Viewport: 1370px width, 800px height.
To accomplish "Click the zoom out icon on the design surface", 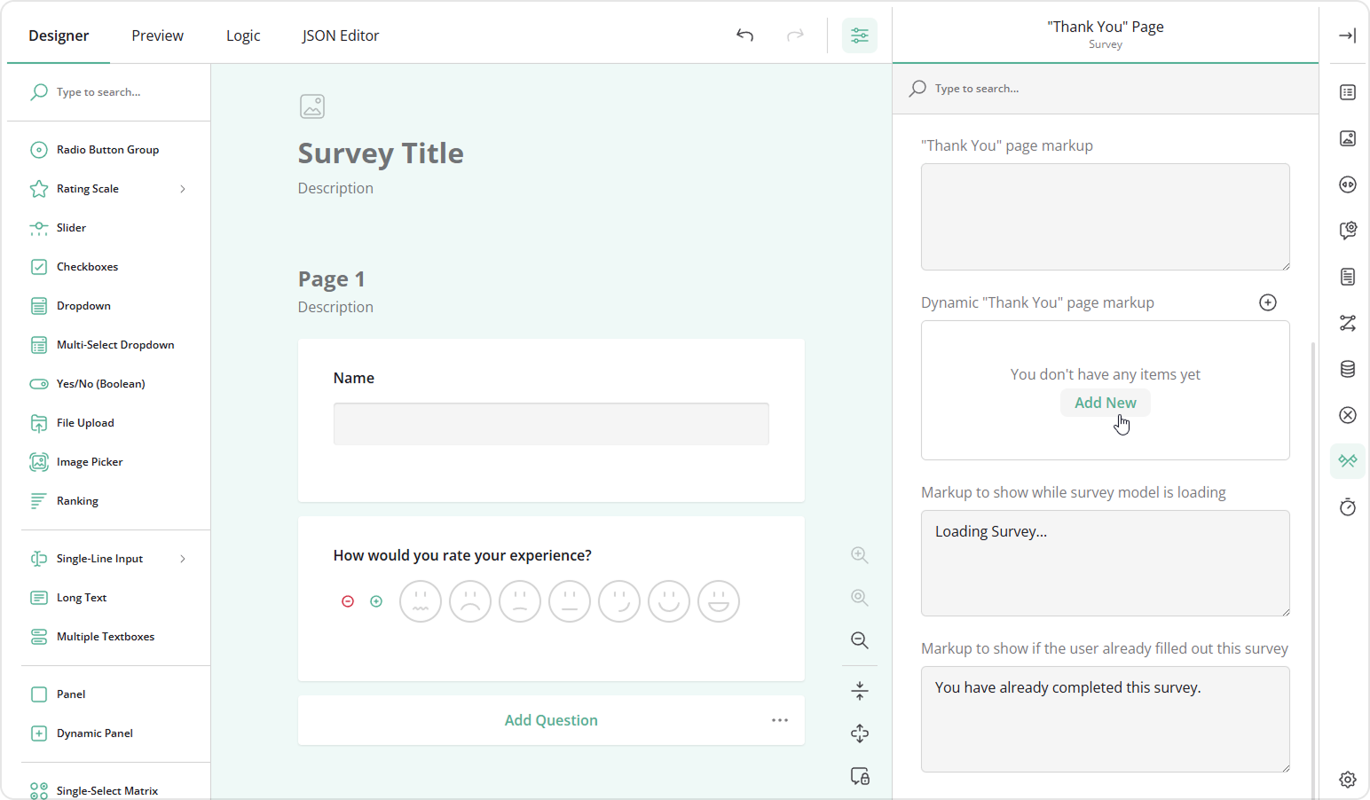I will pos(859,640).
